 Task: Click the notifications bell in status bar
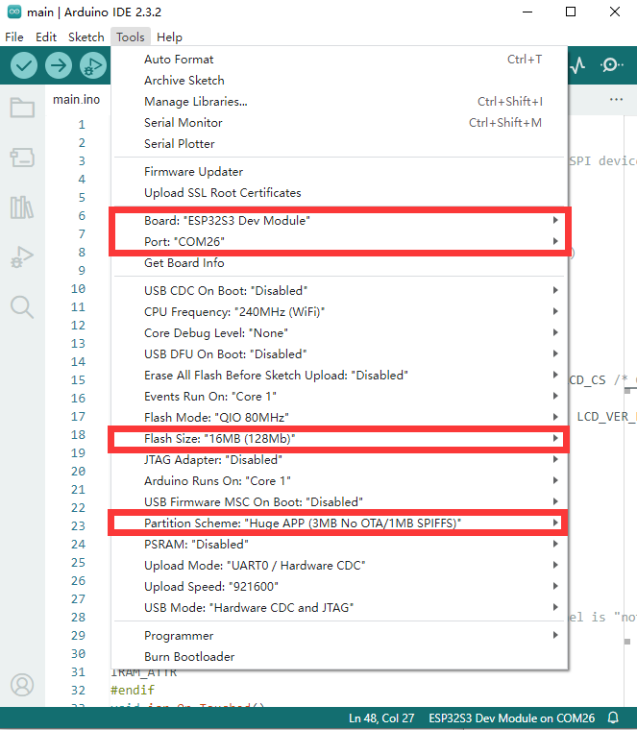[613, 718]
